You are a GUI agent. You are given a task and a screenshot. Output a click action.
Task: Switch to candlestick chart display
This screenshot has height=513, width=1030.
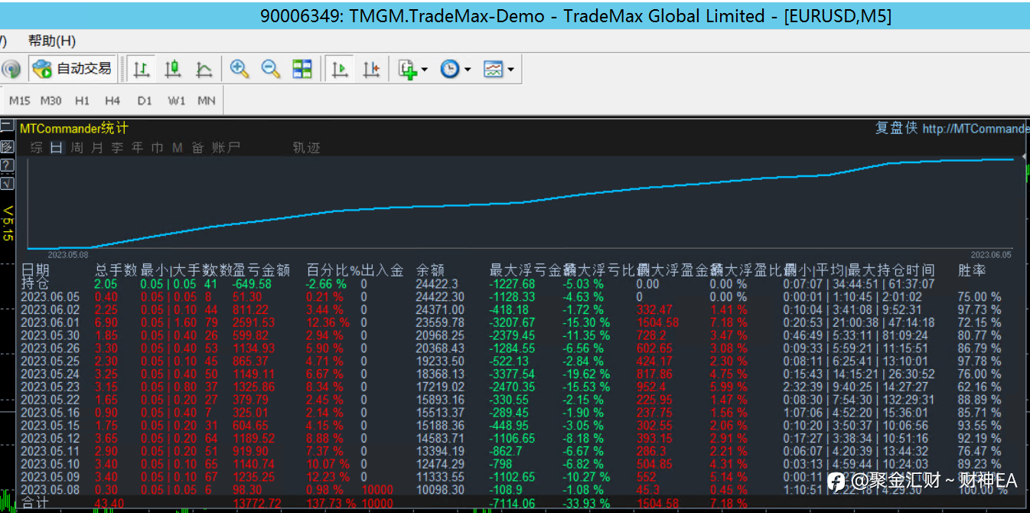[173, 69]
